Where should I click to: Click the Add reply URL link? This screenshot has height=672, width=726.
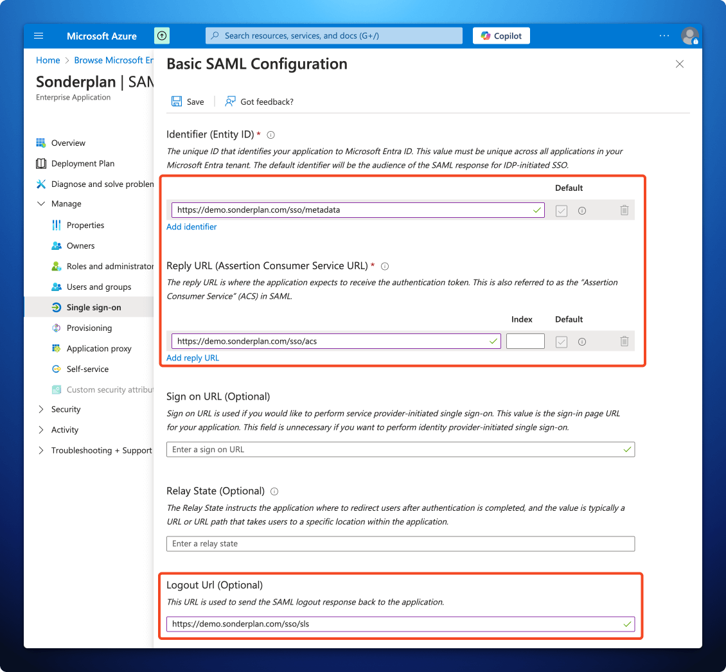192,358
